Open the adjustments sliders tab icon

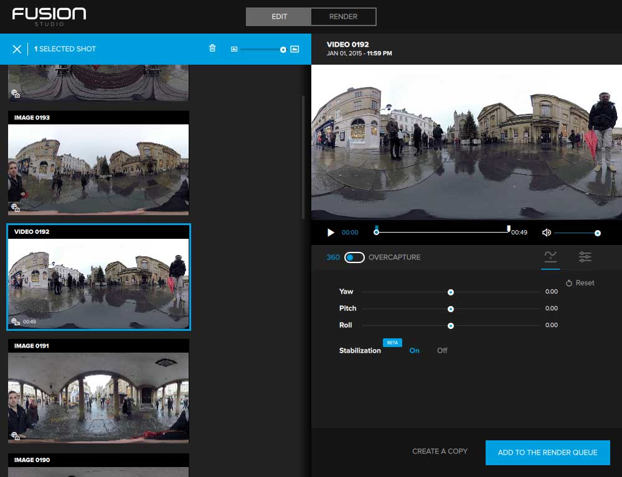pyautogui.click(x=585, y=257)
